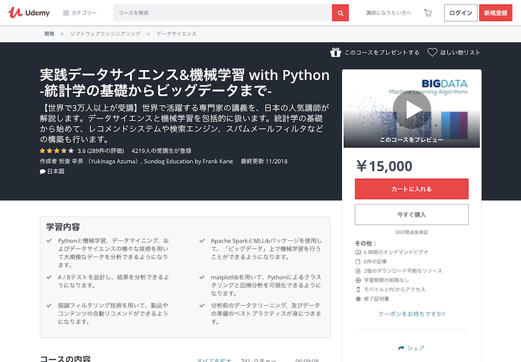Image resolution: width=521 pixels, height=362 pixels.
Task: Click the document icon beside 6件の記事
Action: [358, 262]
